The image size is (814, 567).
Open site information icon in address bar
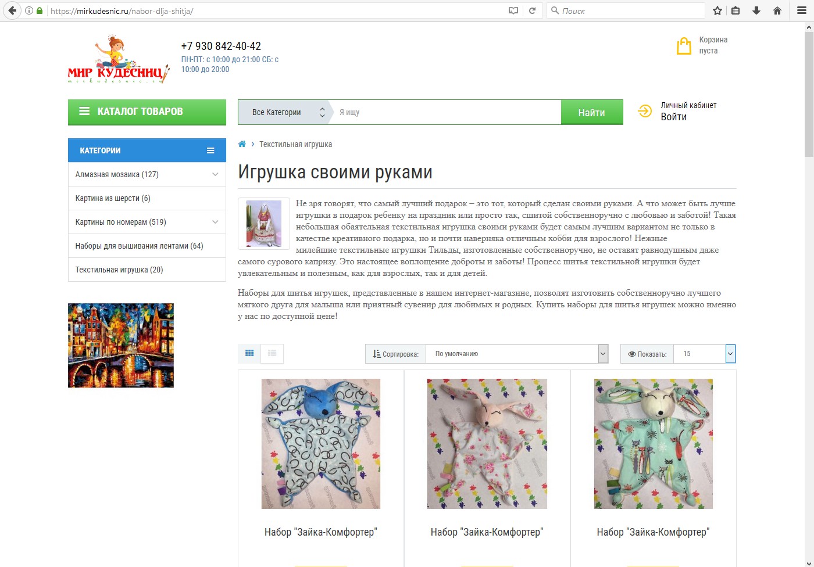[28, 10]
